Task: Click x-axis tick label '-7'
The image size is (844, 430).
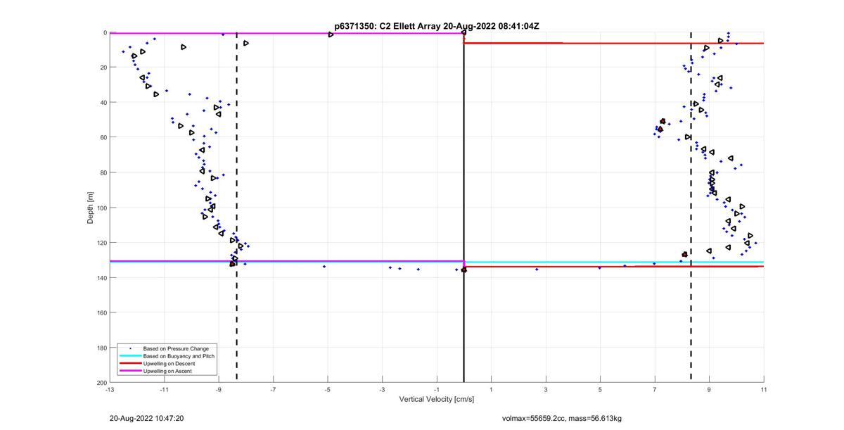Action: [273, 389]
